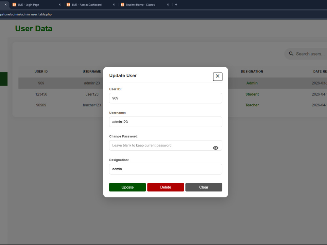Click the USERNAME column header

click(92, 71)
